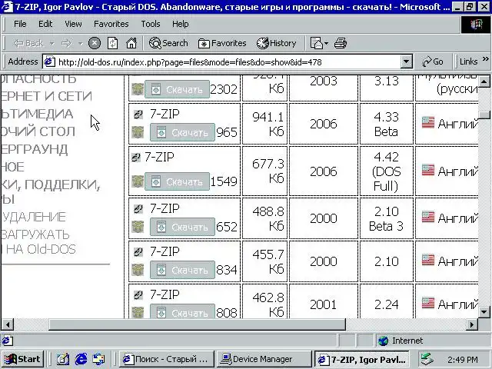Open the Help menu

(x=180, y=24)
